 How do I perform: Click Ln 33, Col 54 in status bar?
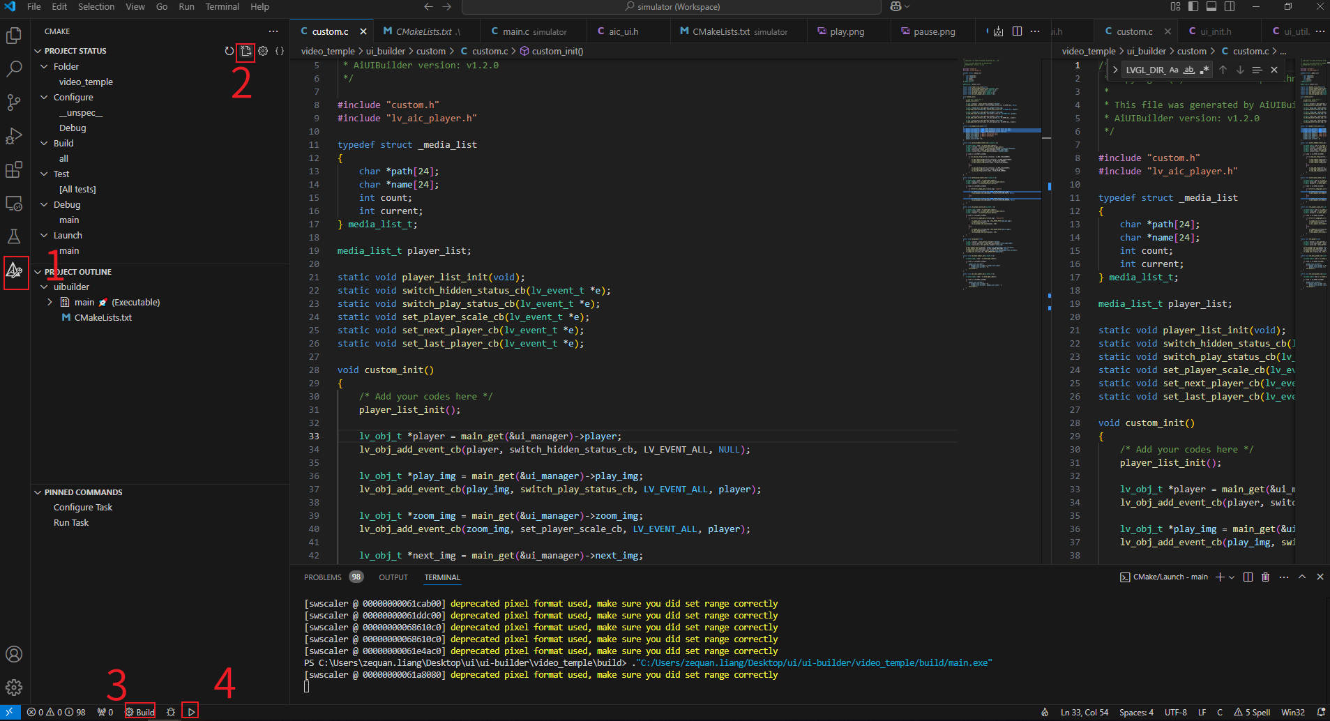(x=1085, y=712)
